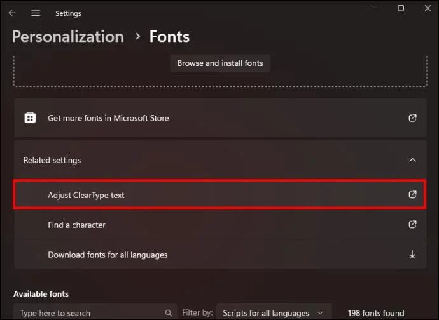Navigate to Personalization breadcrumb

67,37
